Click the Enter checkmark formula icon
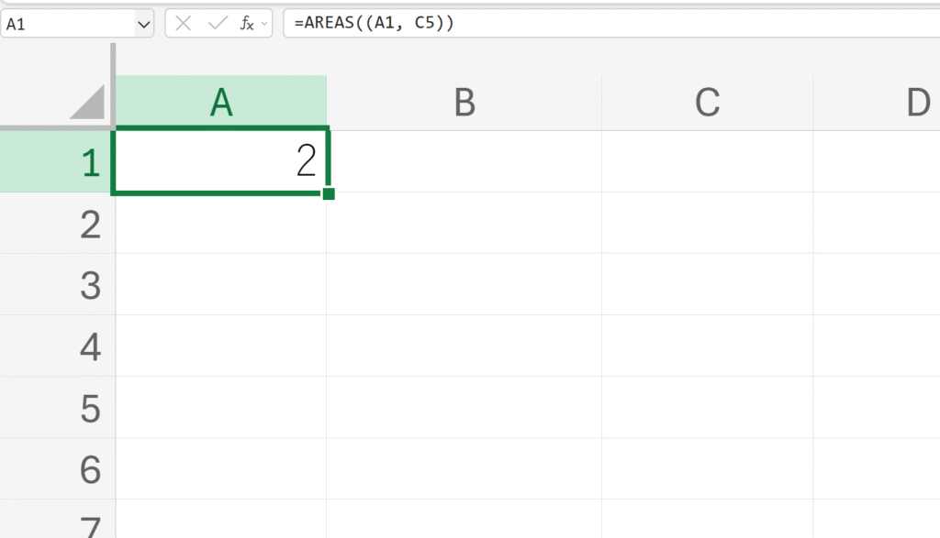 217,24
